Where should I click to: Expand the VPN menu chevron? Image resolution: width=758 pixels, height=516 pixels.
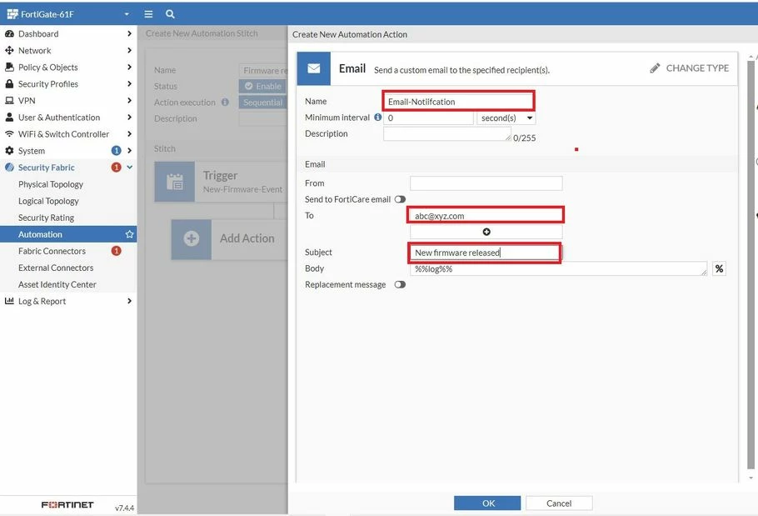(129, 101)
